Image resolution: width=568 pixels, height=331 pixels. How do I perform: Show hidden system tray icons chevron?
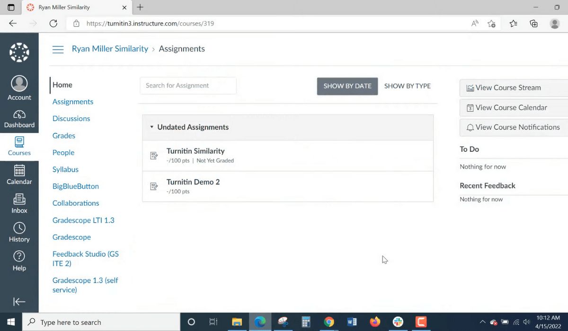pos(482,322)
